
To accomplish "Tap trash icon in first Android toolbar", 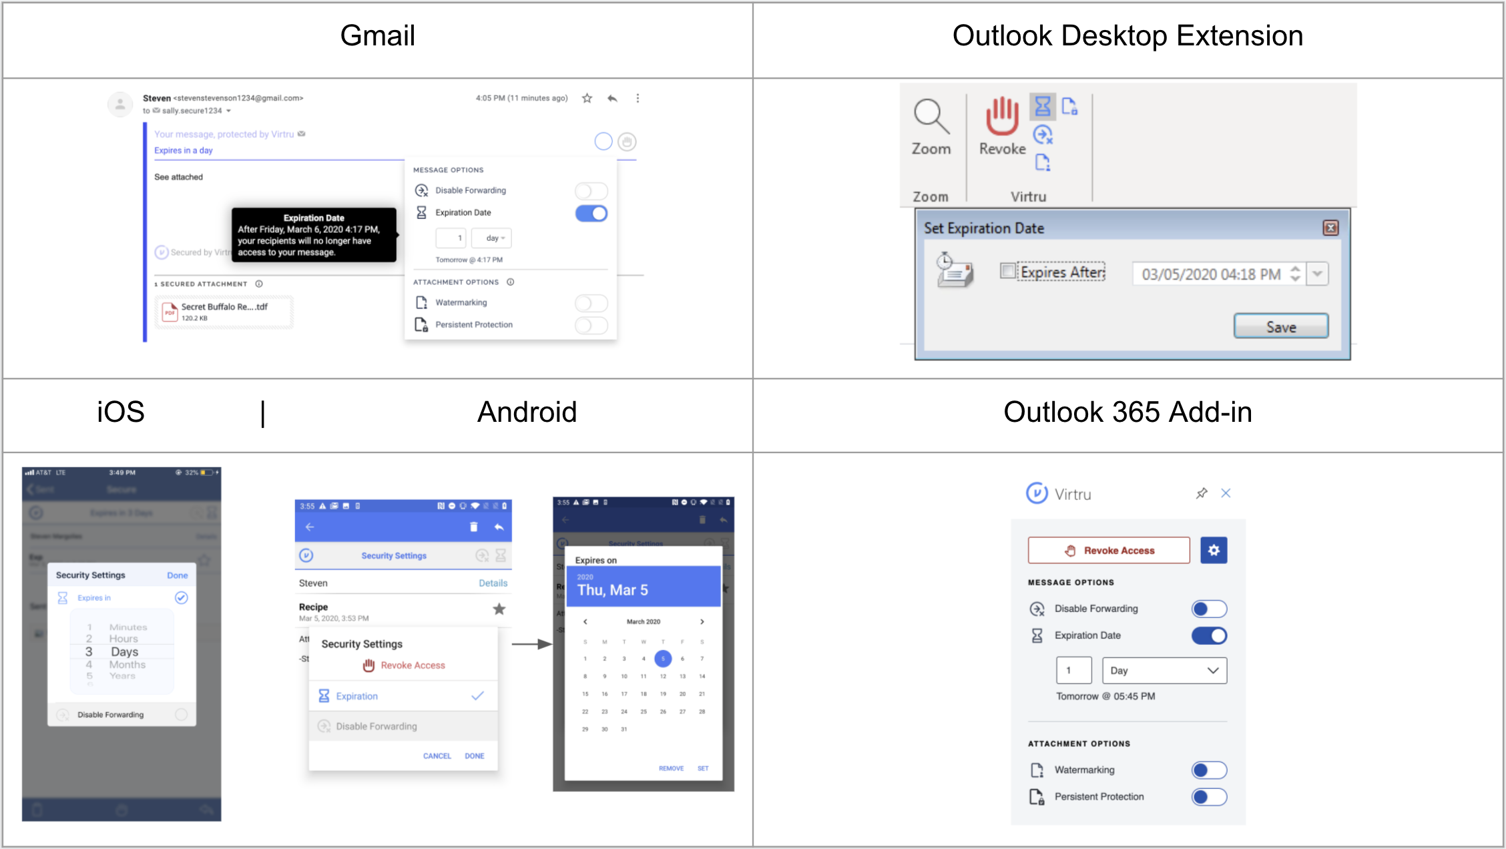I will point(473,527).
